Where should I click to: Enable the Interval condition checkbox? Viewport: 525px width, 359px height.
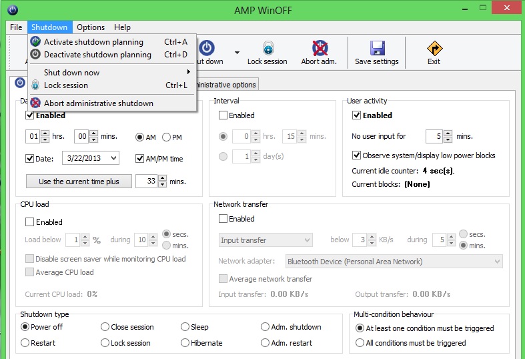223,115
